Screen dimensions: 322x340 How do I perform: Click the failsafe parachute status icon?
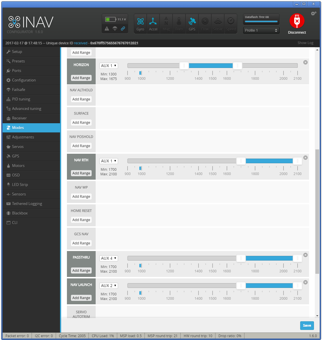pyautogui.click(x=115, y=29)
